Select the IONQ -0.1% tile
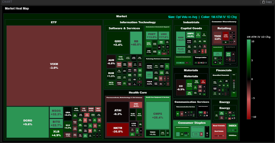The image size is (275, 143). tap(189, 41)
